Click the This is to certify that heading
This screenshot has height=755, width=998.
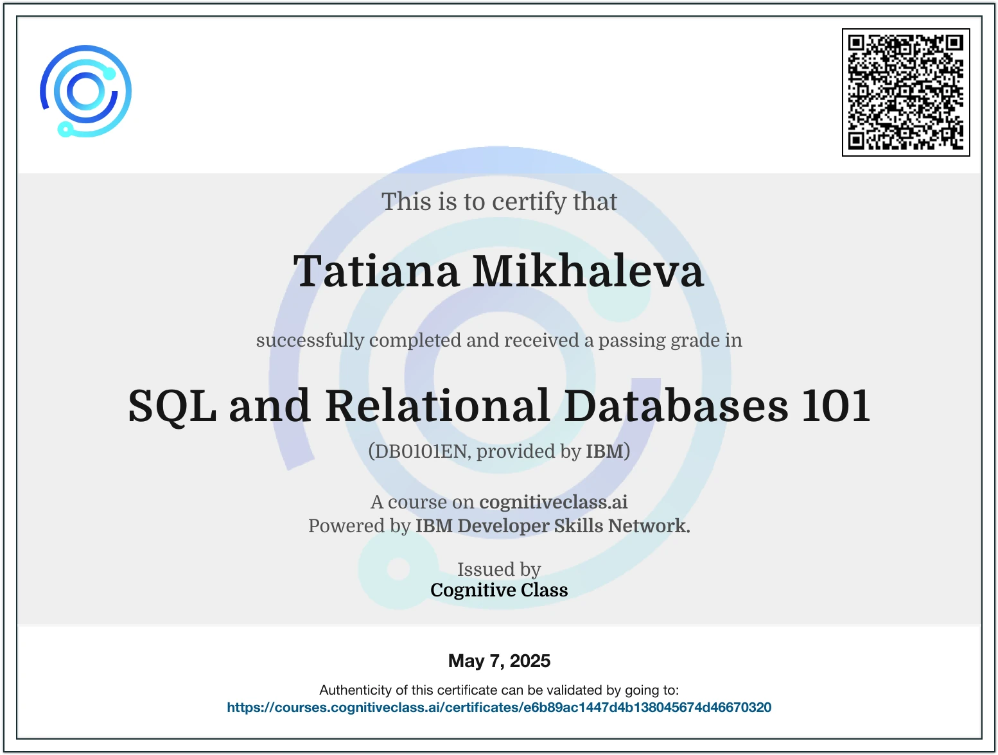pos(499,201)
